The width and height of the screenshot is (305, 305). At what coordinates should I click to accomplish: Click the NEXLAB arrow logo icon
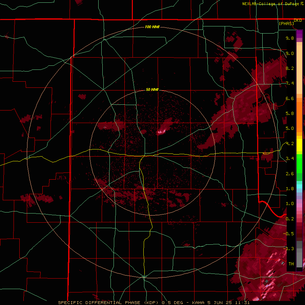[302, 3]
